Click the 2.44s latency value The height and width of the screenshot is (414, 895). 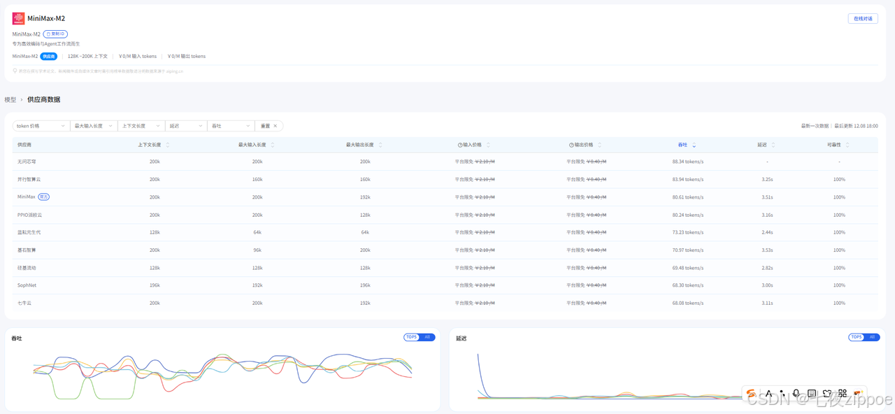(767, 232)
